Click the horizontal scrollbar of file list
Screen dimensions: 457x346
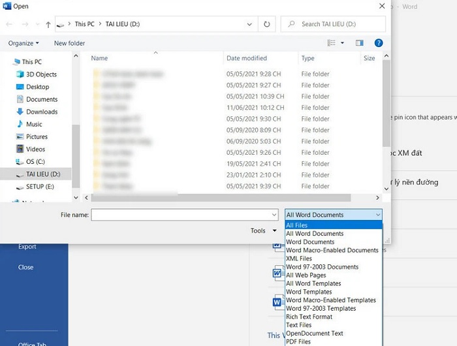tap(221, 198)
